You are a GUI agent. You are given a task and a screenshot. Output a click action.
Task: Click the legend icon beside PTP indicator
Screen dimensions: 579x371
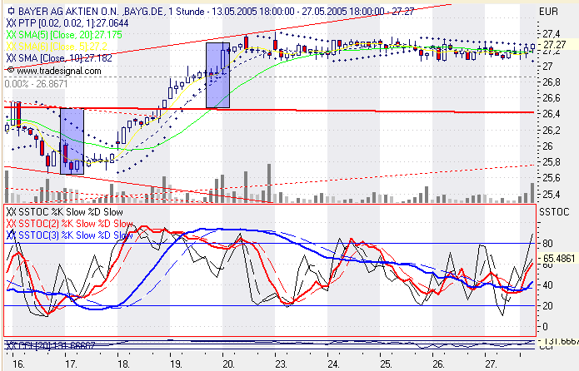[12, 23]
